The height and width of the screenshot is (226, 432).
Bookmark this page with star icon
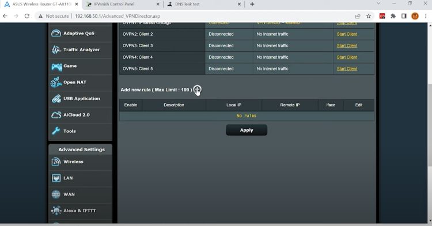coord(369,16)
